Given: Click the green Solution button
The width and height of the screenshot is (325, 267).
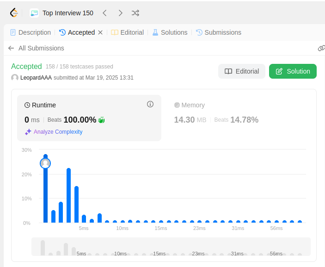Looking at the screenshot, I should click(293, 71).
